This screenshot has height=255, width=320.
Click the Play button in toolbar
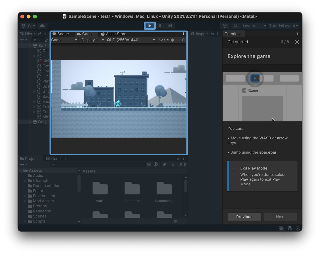(150, 26)
